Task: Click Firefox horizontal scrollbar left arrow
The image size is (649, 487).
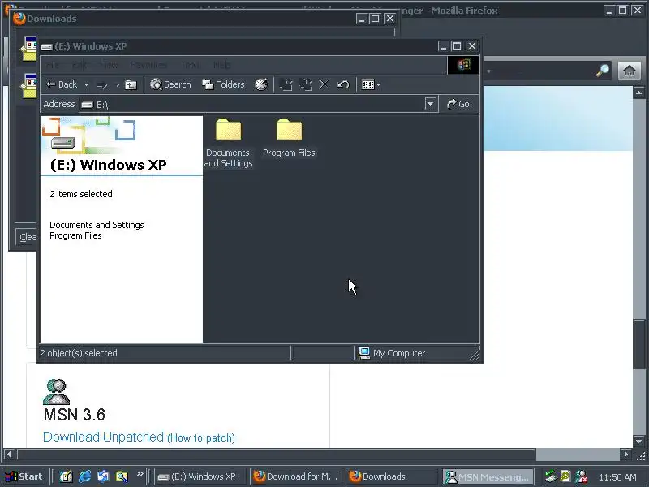Action: [x=9, y=455]
